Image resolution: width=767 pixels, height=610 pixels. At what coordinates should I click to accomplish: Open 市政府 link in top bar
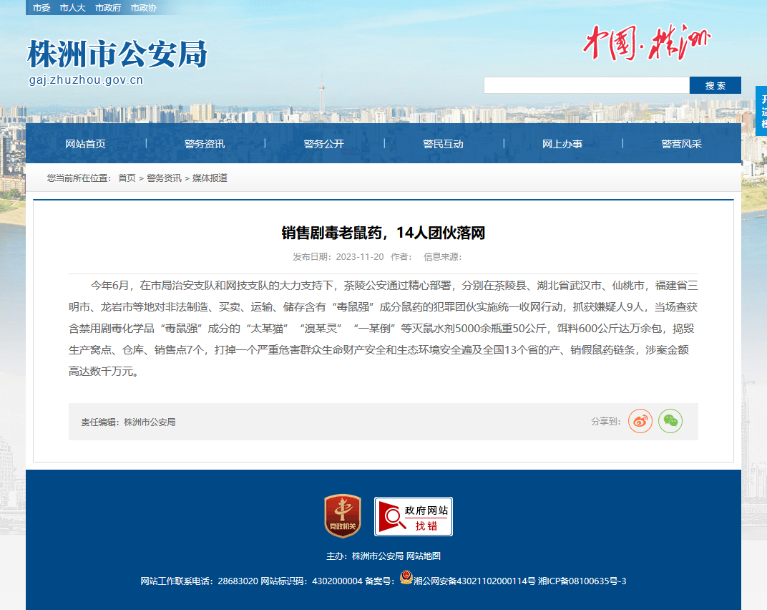point(108,8)
